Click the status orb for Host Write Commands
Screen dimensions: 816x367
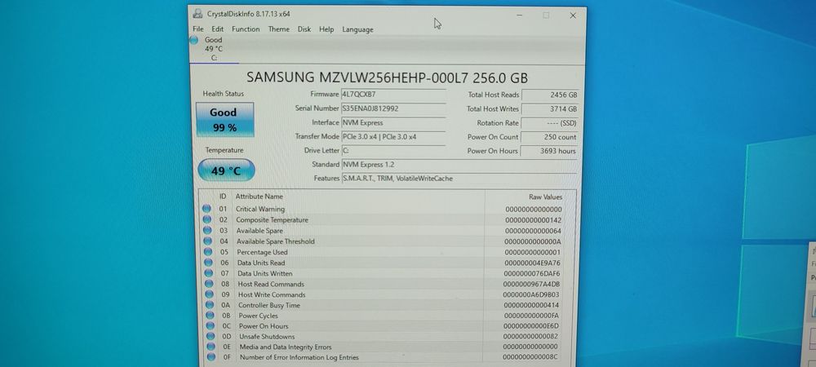point(209,294)
